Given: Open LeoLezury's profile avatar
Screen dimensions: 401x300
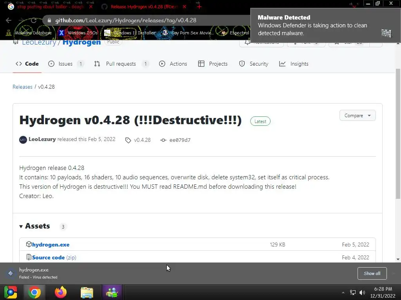Looking at the screenshot, I should click(23, 139).
